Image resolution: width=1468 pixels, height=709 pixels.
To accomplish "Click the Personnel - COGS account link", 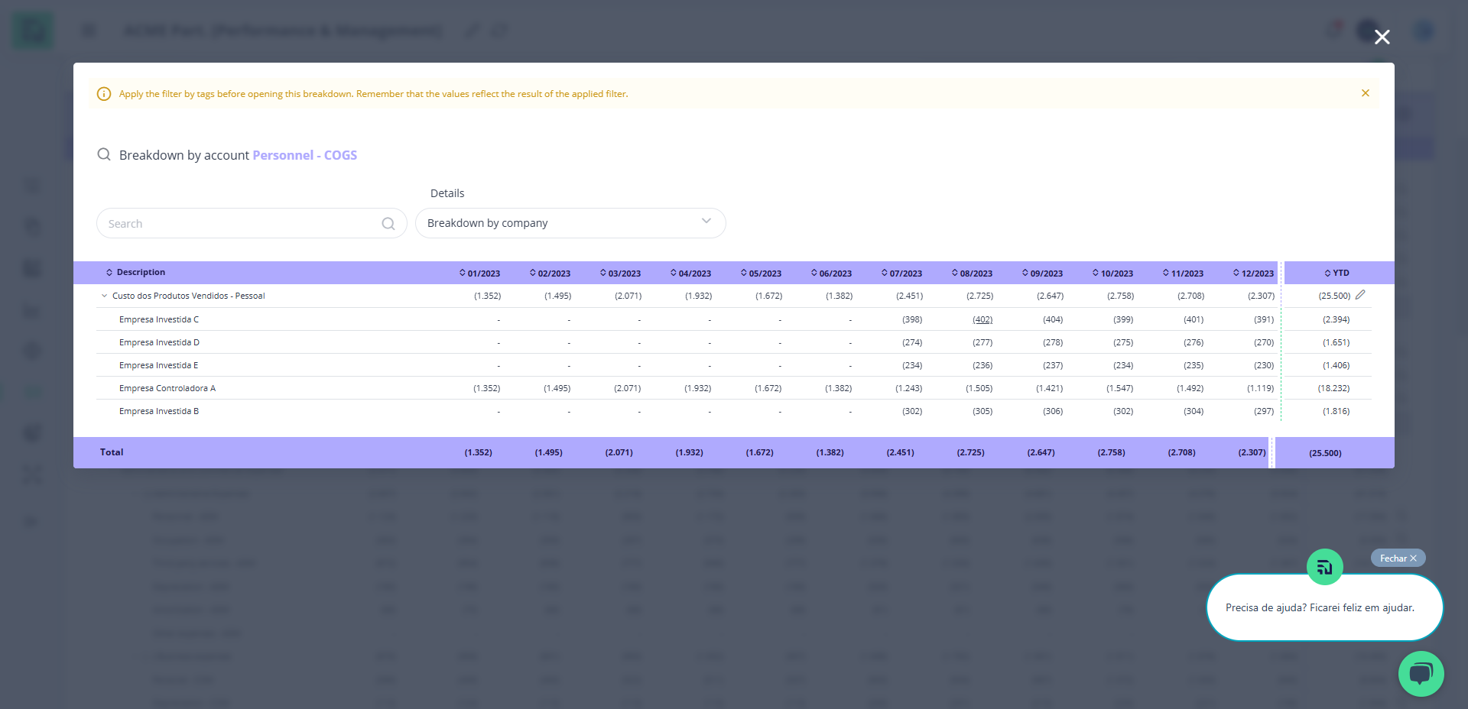I will coord(304,155).
